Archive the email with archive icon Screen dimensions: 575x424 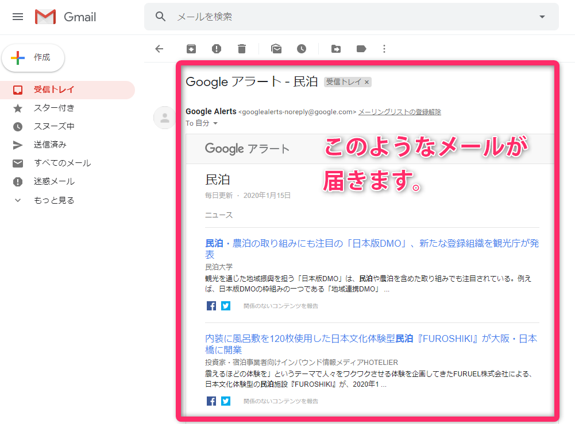tap(191, 49)
